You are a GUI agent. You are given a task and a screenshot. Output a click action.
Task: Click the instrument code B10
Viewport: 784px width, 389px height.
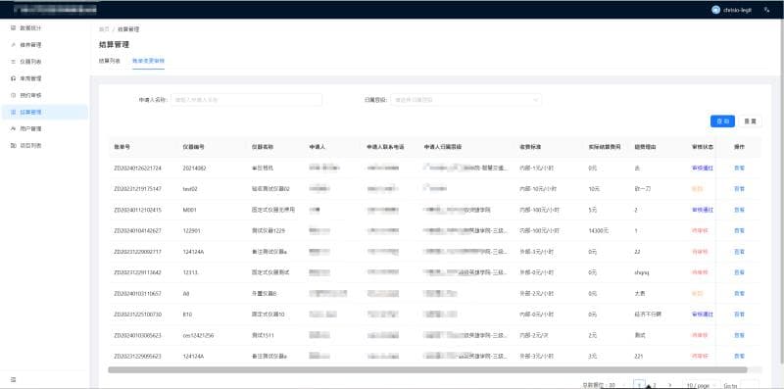point(187,315)
